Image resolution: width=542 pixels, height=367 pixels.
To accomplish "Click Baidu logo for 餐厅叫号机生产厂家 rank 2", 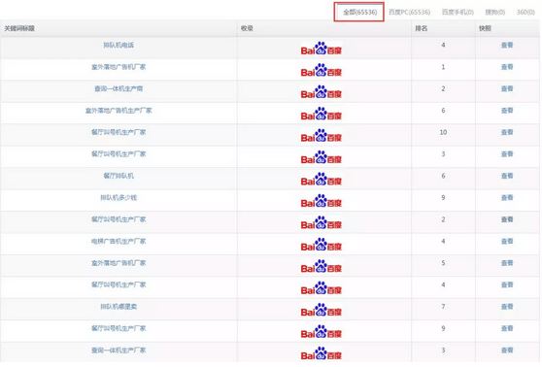I will [x=322, y=222].
